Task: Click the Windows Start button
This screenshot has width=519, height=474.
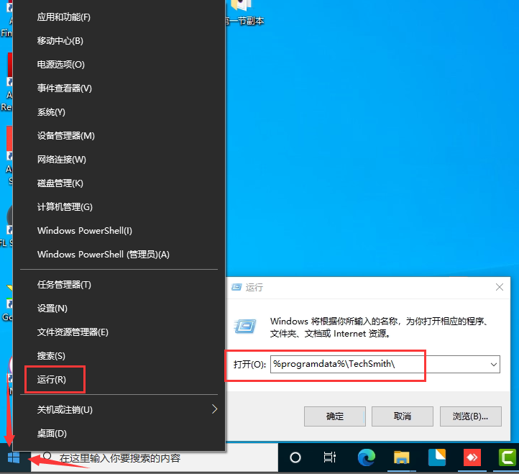Action: [x=13, y=458]
